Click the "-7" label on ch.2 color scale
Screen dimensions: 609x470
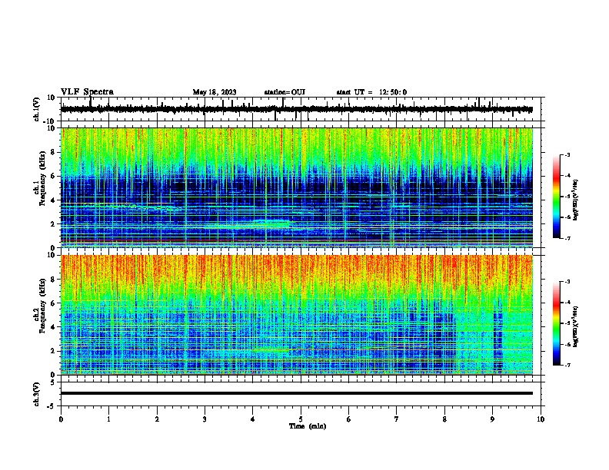click(x=567, y=365)
